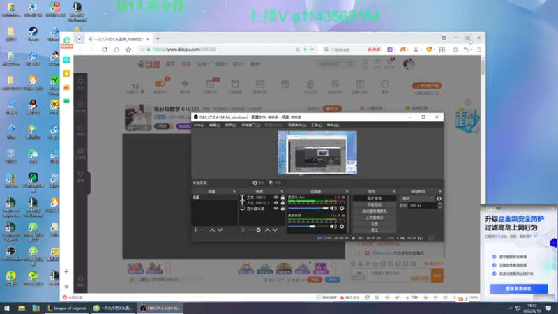Move the OBS scene down in list

click(220, 230)
